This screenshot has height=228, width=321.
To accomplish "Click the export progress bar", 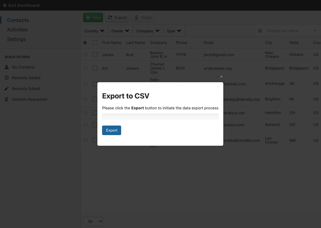I will (160, 117).
